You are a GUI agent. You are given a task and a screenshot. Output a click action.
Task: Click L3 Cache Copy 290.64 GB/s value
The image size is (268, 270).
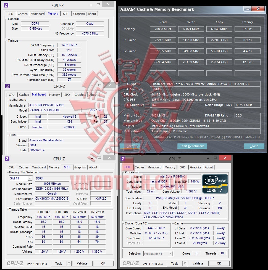point(219,62)
